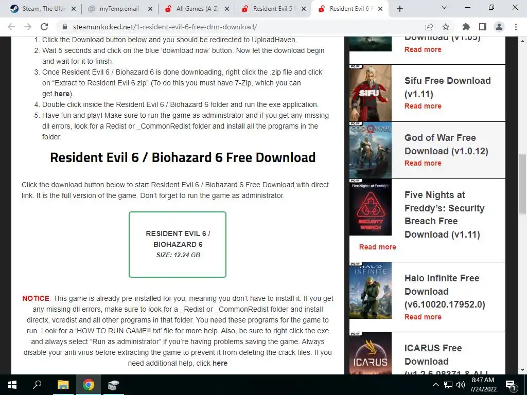
Task: Close the Steam tab
Action: tap(74, 9)
